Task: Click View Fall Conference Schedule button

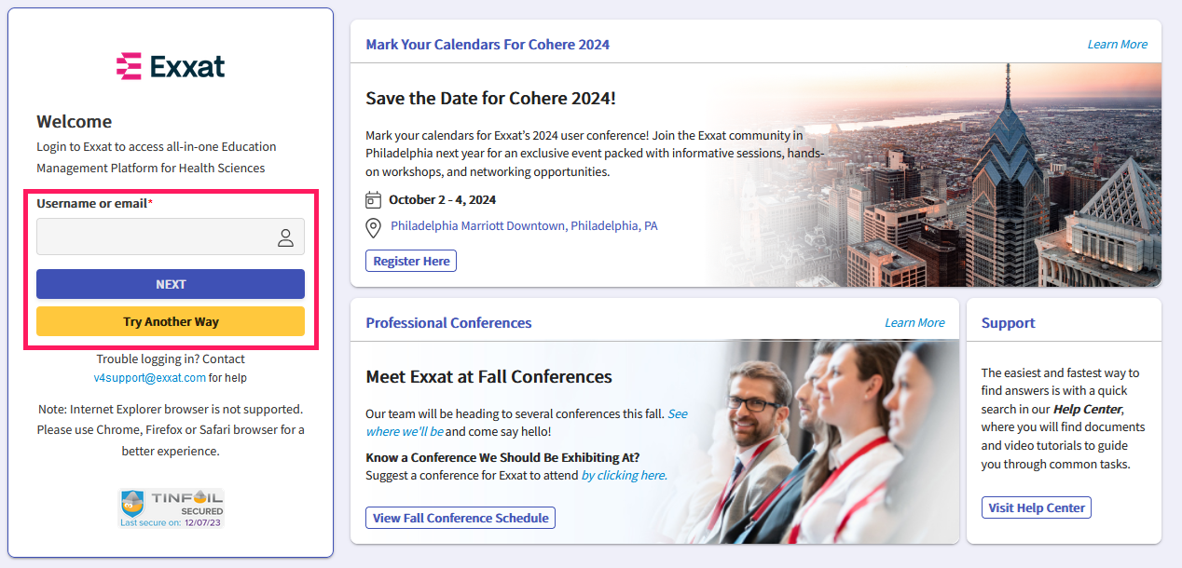Action: pos(460,518)
